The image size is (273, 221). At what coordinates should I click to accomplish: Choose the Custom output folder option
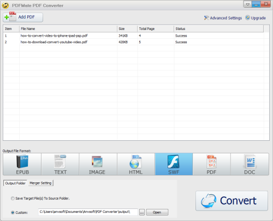point(19,212)
